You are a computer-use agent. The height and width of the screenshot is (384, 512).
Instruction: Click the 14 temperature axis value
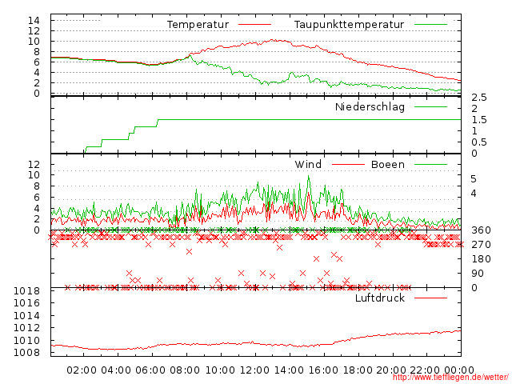pos(34,21)
